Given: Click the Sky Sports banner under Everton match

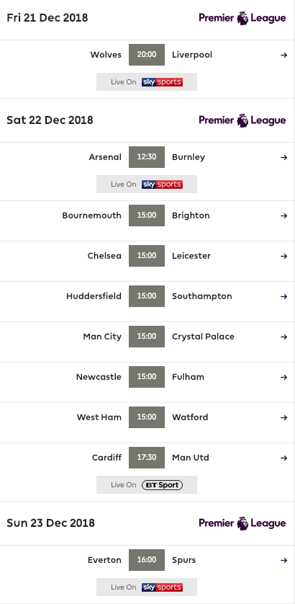Looking at the screenshot, I should 147,587.
